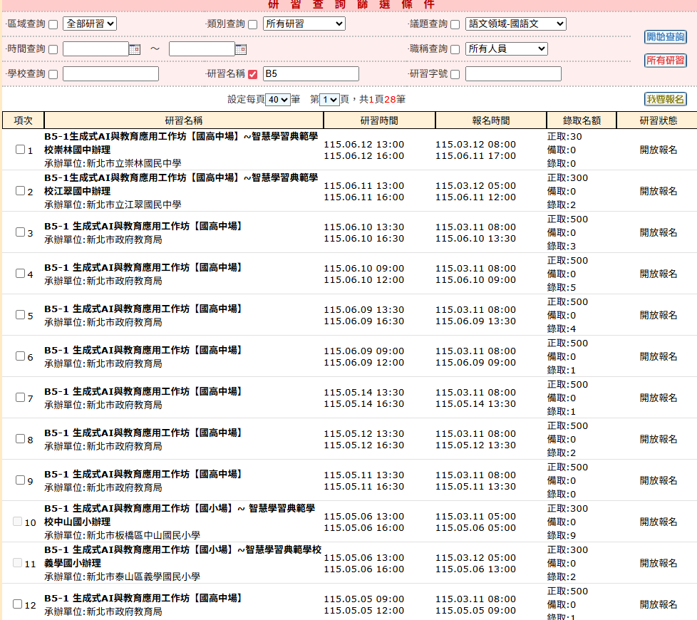
Task: Open the page number dropdown
Action: [x=329, y=100]
